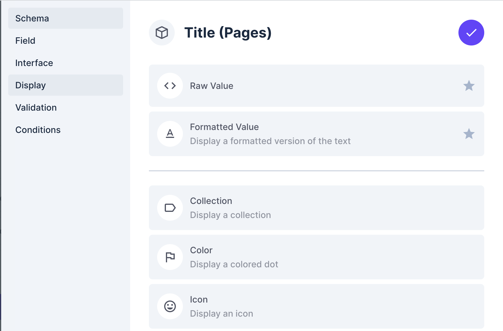Confirm changes with the purple checkmark button
Viewport: 503px width, 331px height.
471,33
